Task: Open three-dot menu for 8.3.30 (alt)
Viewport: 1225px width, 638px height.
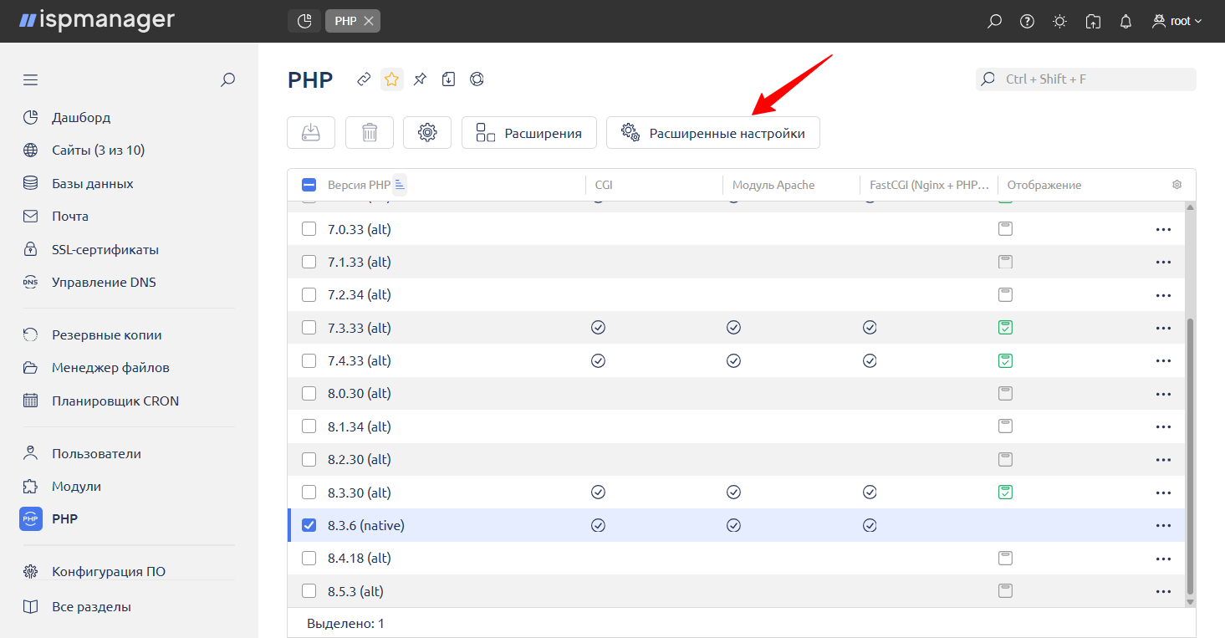Action: [x=1162, y=493]
